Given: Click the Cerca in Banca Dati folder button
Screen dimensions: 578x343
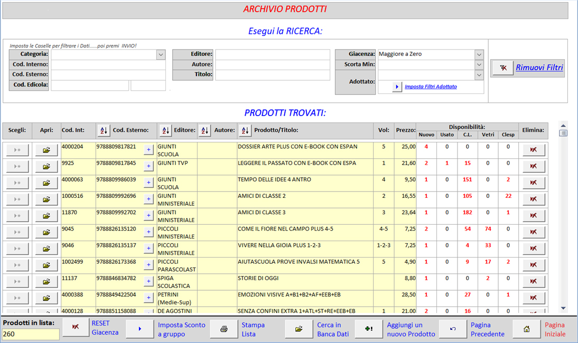Looking at the screenshot, I should click(299, 329).
